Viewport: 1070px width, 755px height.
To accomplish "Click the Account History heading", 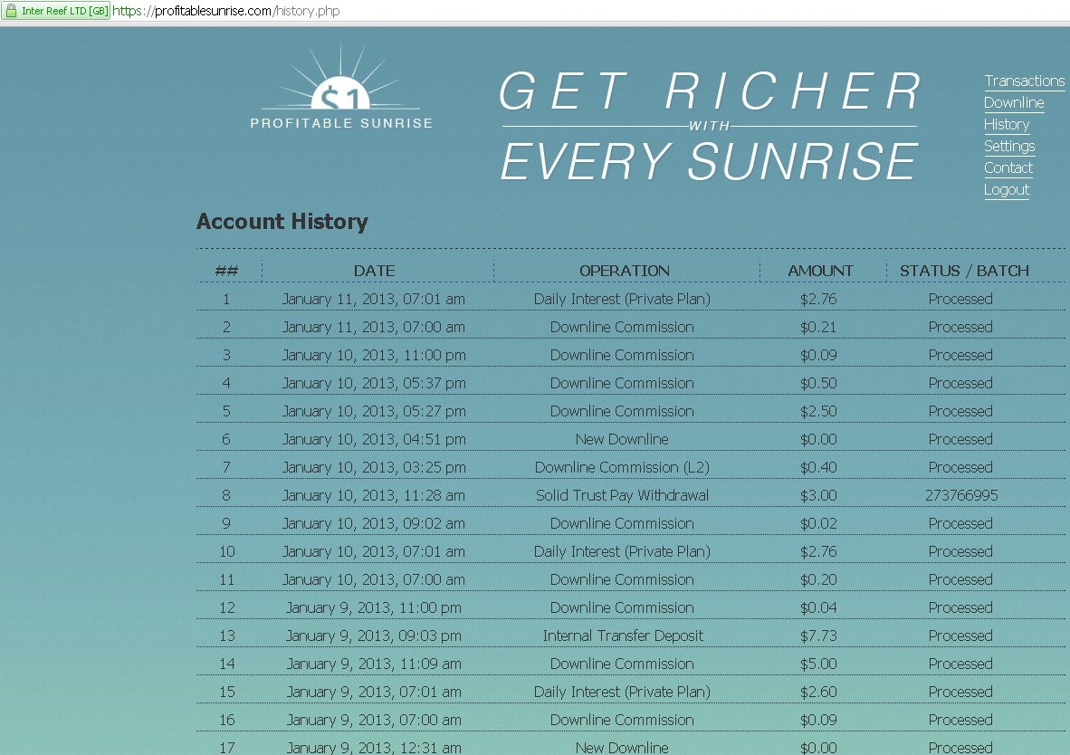I will tap(282, 221).
